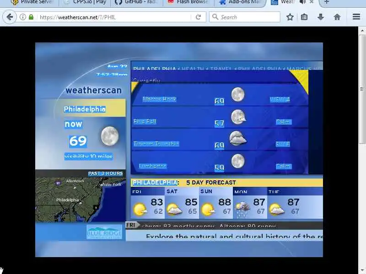Switch to the Flash Browser tab

pos(188,2)
